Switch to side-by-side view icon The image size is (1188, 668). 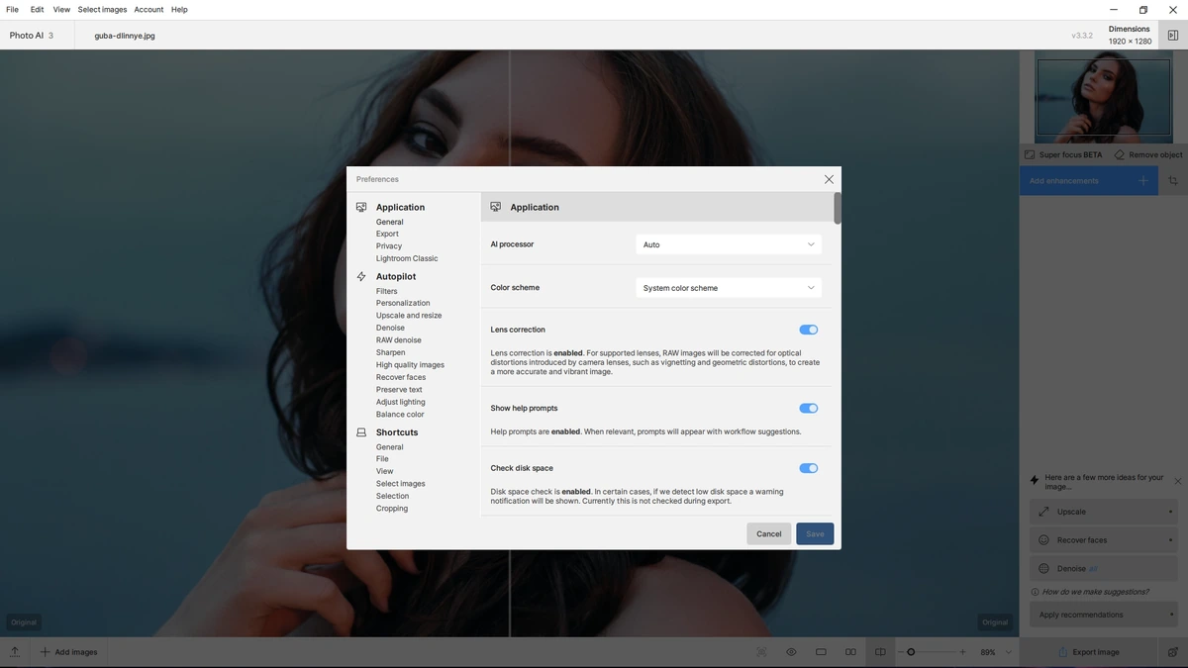[850, 652]
